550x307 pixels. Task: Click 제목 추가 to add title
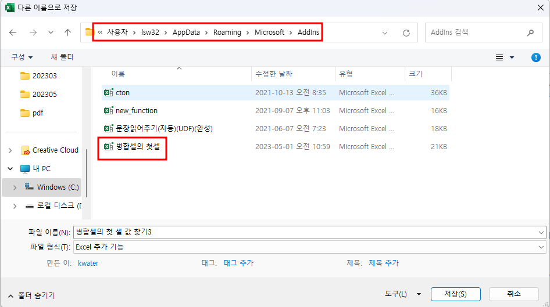[x=384, y=263]
